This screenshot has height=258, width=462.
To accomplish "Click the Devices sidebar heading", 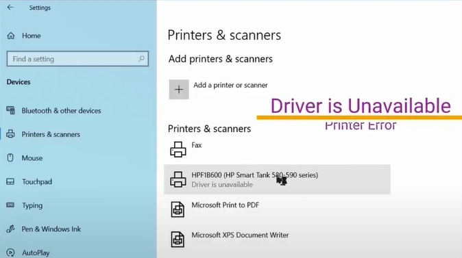I will (x=19, y=82).
